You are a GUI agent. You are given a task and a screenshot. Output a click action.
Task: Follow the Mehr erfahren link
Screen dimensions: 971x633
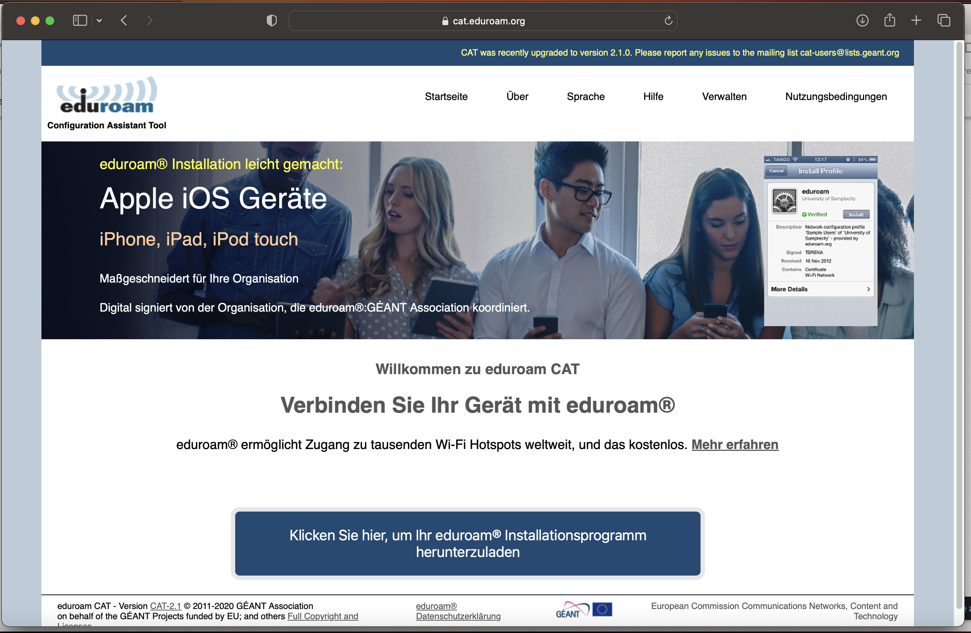[735, 444]
